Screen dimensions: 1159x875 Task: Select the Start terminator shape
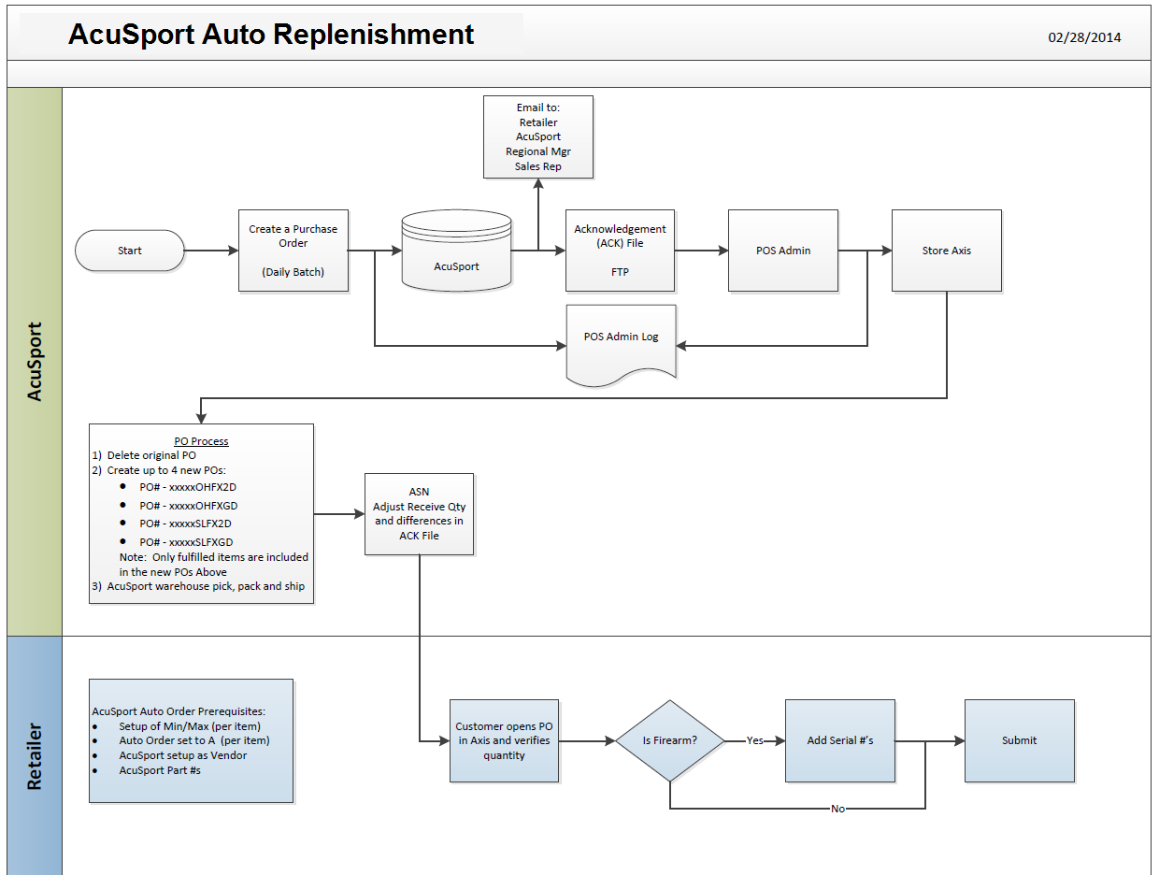coord(130,251)
